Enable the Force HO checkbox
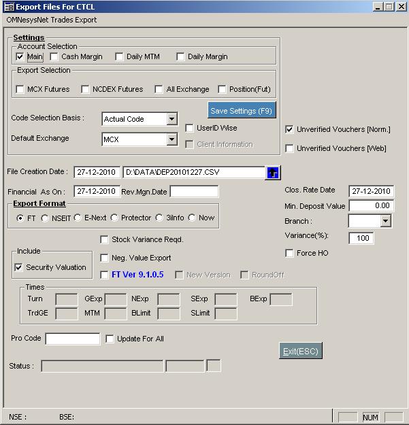Viewport: 409px width, 425px height. pyautogui.click(x=290, y=254)
